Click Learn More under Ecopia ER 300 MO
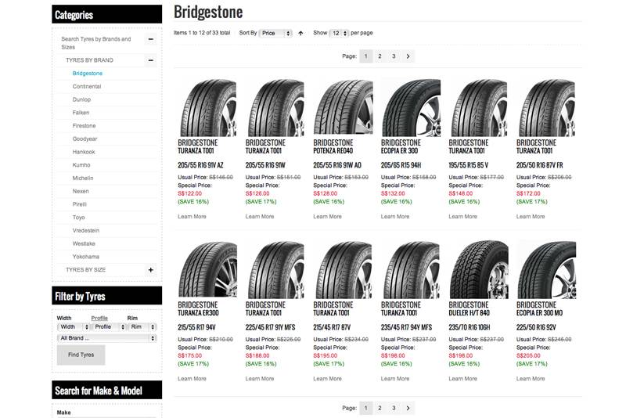Image resolution: width=626 pixels, height=418 pixels. [531, 379]
